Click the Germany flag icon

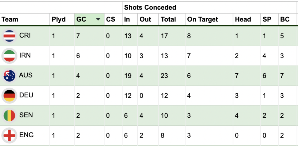pos(9,95)
